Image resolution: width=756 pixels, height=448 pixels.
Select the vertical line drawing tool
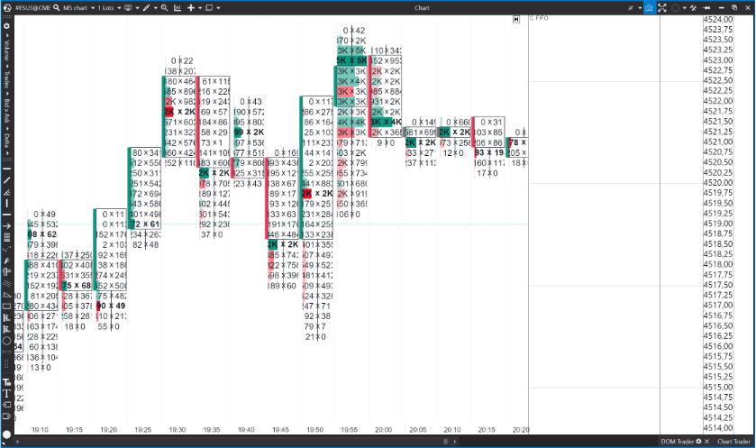pyautogui.click(x=6, y=203)
